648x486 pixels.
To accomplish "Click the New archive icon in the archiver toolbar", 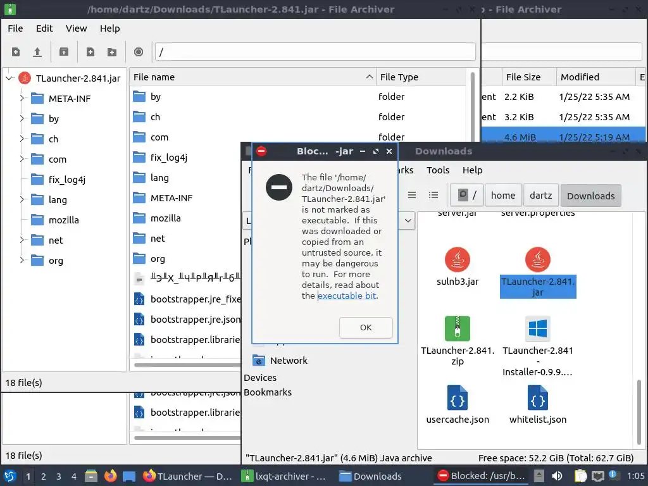I will (16, 52).
